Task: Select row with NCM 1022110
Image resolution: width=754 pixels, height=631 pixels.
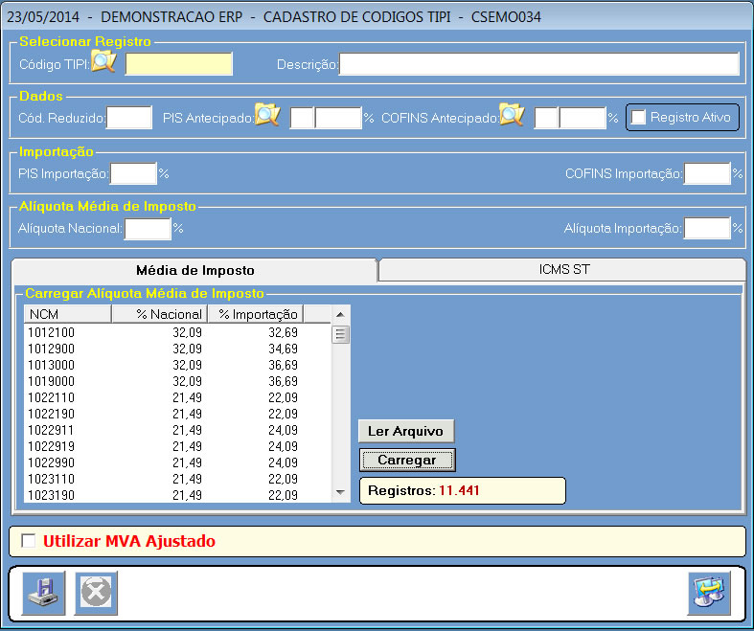Action: 177,397
